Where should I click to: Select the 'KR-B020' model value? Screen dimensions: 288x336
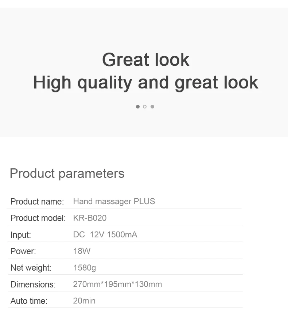click(90, 218)
